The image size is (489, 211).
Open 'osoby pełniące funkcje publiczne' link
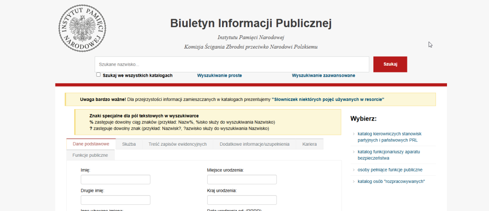click(390, 170)
